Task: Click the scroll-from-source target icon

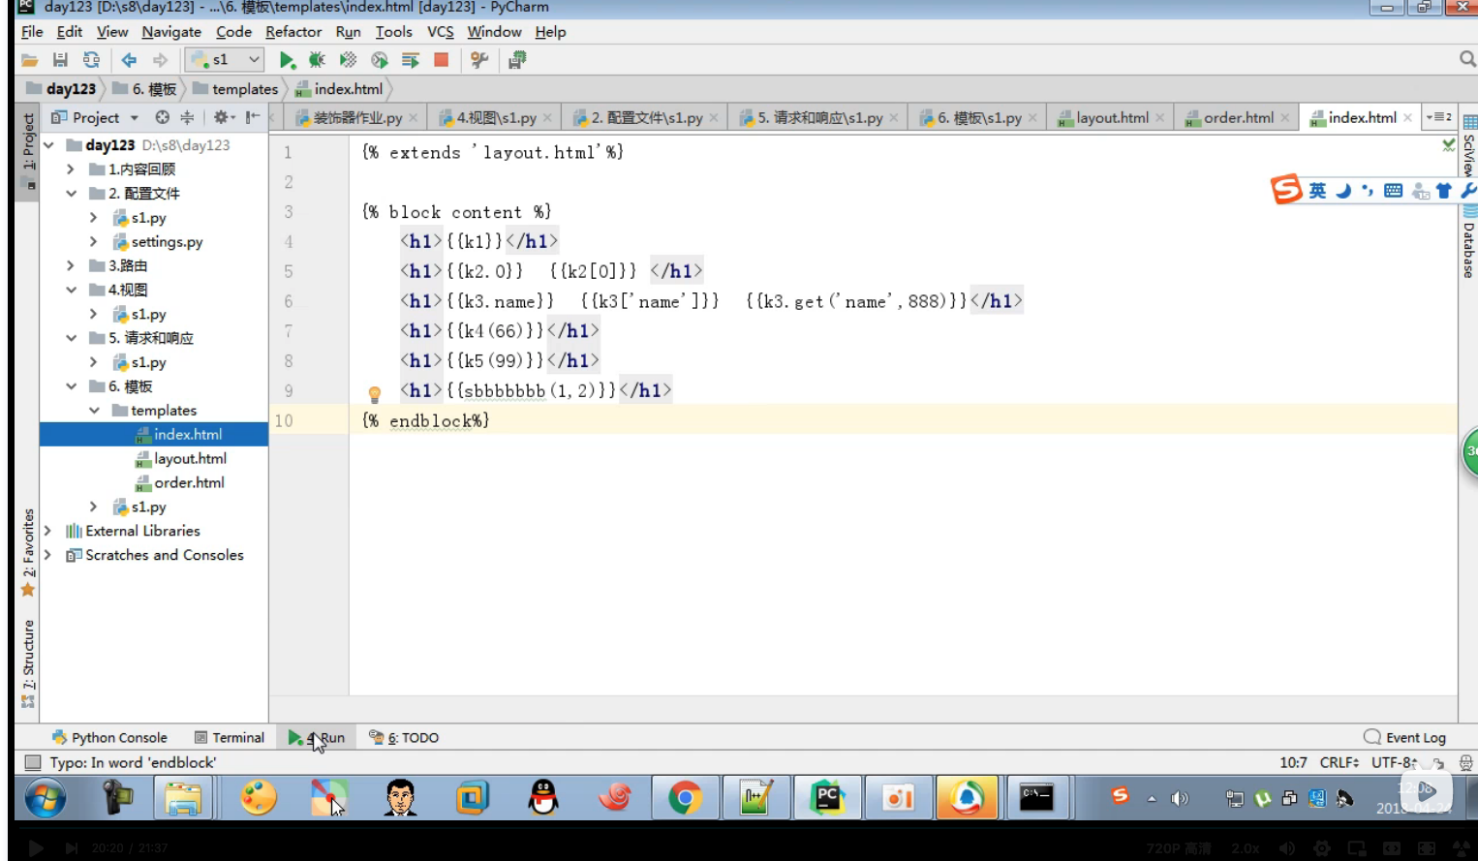Action: coord(162,117)
